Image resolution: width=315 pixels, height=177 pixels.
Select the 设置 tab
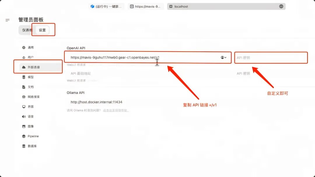click(42, 30)
